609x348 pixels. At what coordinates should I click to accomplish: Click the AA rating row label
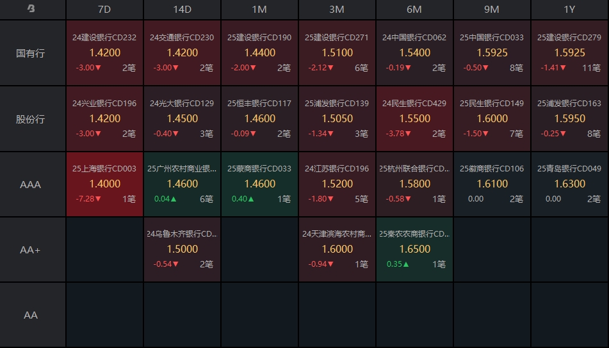33,315
